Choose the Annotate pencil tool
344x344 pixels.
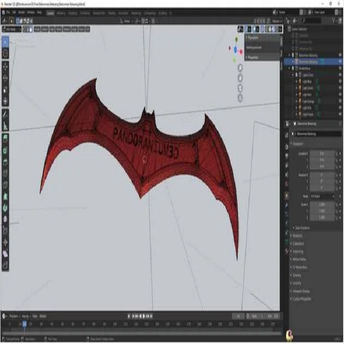pos(5,114)
